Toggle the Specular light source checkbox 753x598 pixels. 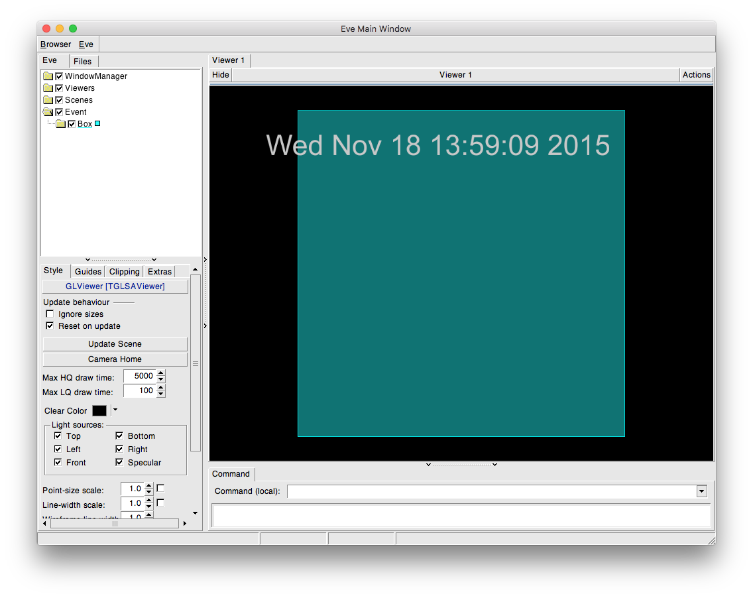tap(119, 463)
